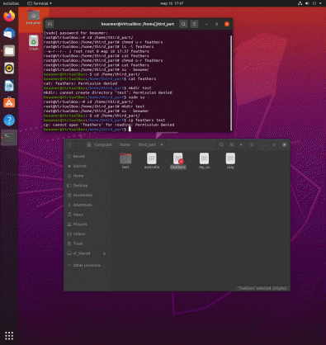The width and height of the screenshot is (326, 345).
Task: Go forward in the Files window
Action: [x=78, y=144]
